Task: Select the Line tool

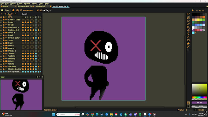Action: point(188,37)
